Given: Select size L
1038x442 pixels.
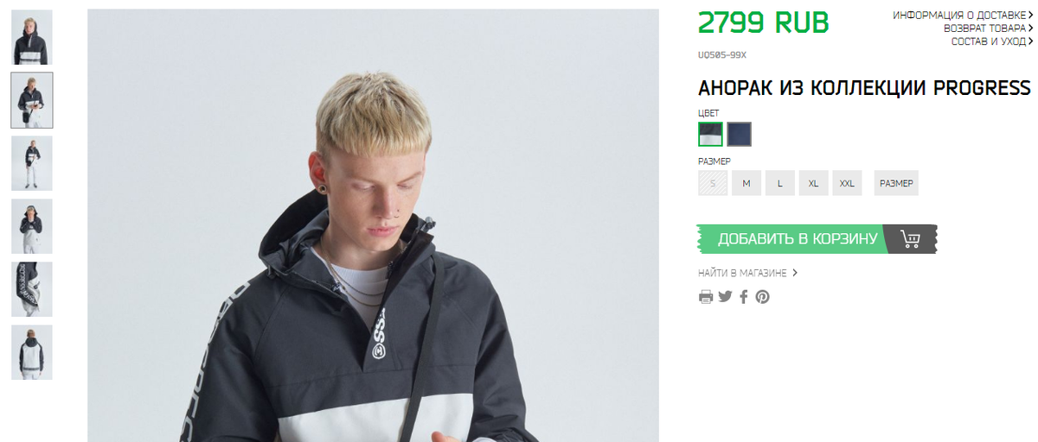Looking at the screenshot, I should coord(779,183).
